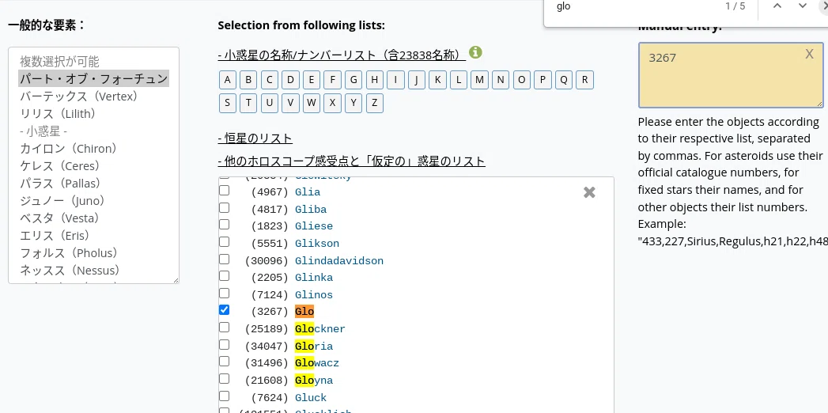This screenshot has height=413, width=828.
Task: Go to next find result arrow
Action: pos(803,6)
